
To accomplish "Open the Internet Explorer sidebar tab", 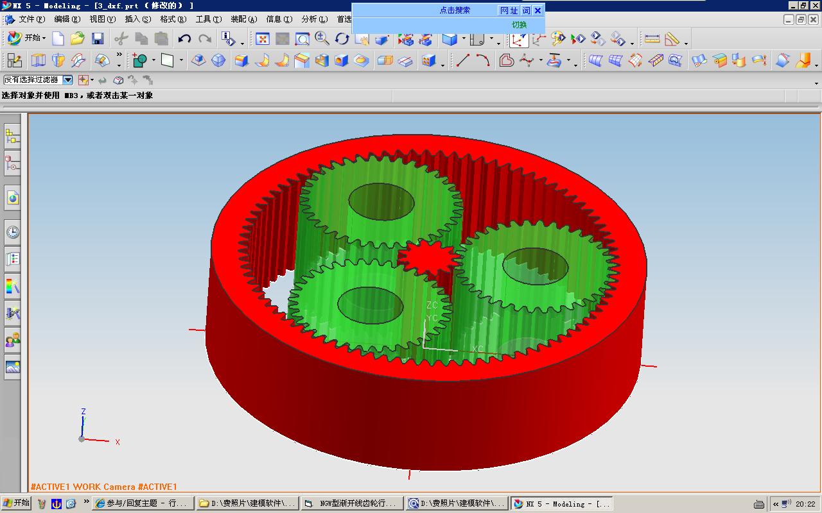I will pyautogui.click(x=13, y=198).
